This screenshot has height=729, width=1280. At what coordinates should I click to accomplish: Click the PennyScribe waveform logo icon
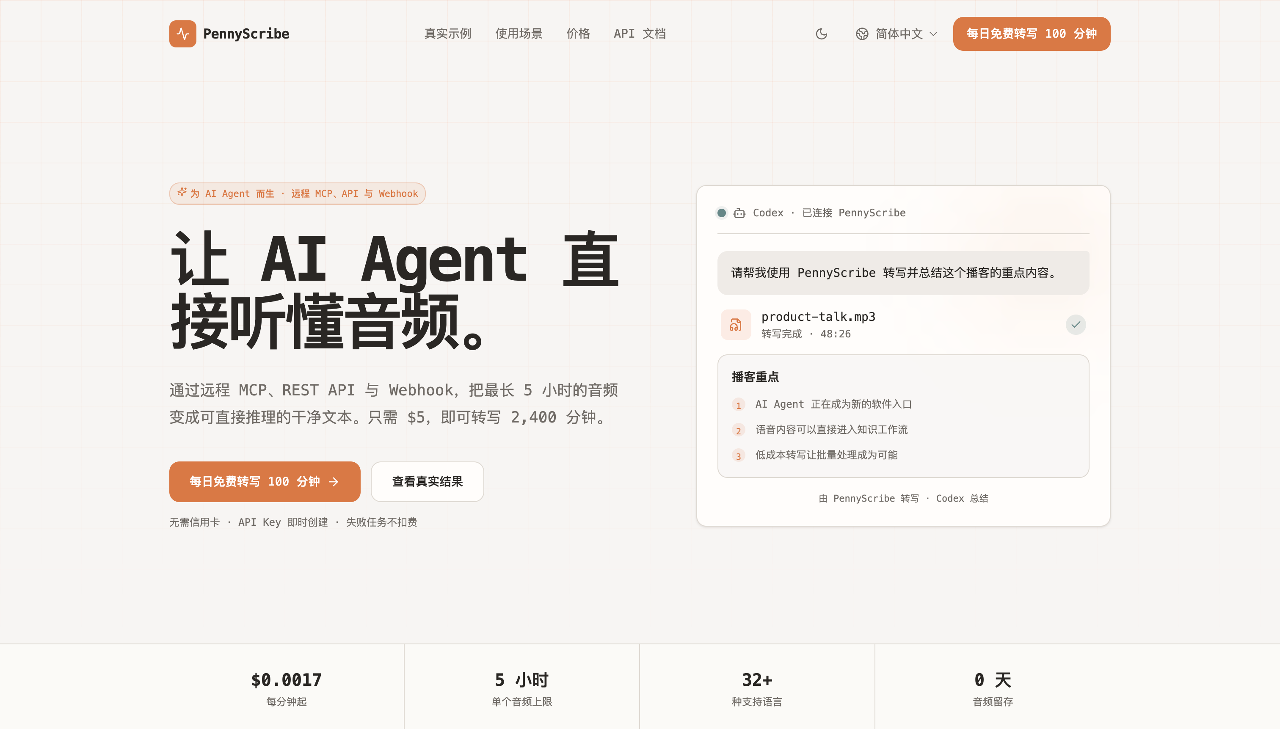(x=183, y=33)
